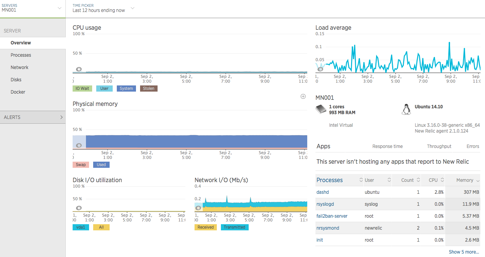Screen dimensions: 485x257
Task: Open the Network sidebar page
Action: (20, 67)
